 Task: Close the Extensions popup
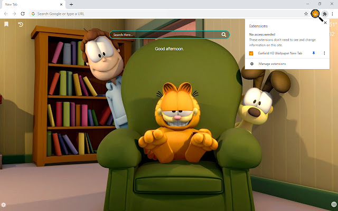325,23
